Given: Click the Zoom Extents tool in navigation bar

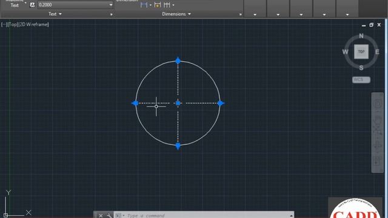Looking at the screenshot, I should [x=378, y=130].
